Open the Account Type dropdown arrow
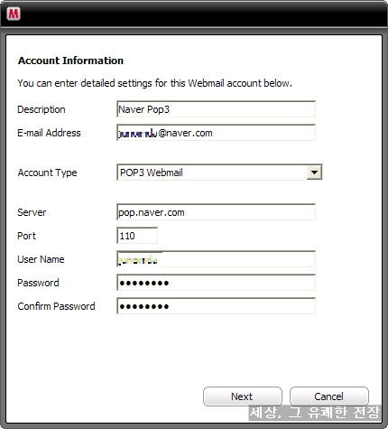This screenshot has width=388, height=429. click(x=314, y=173)
